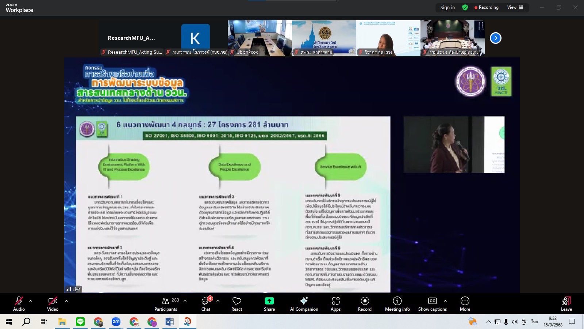Screen dimensions: 584x329
Task: Expand the video options arrow
Action: coord(66,301)
